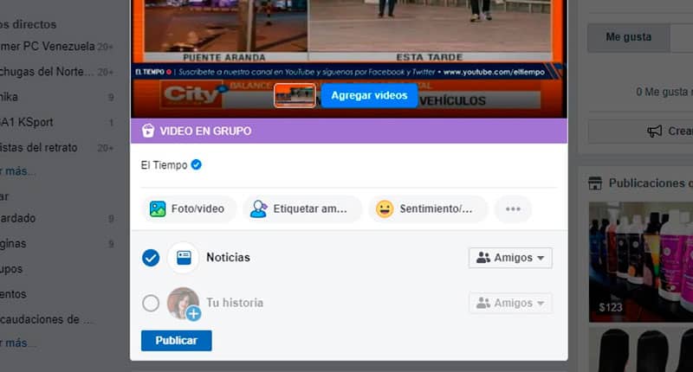Expand the upper Ver más link in sidebar
693x372 pixels.
[x=16, y=171]
